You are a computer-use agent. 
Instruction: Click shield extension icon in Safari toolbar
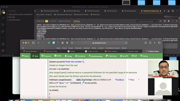58,43
